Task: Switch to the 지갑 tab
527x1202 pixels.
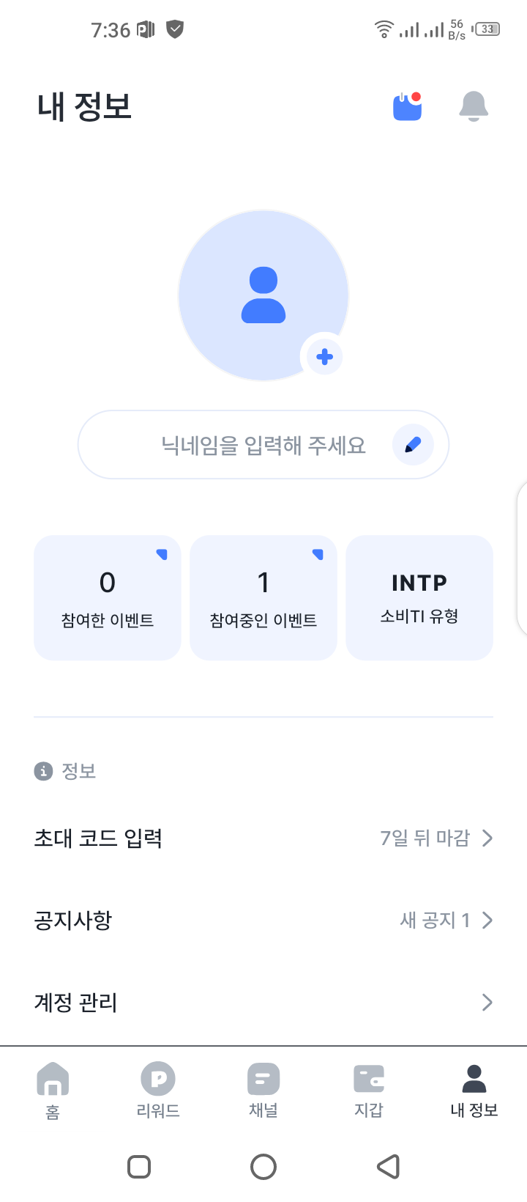Action: point(369,1090)
